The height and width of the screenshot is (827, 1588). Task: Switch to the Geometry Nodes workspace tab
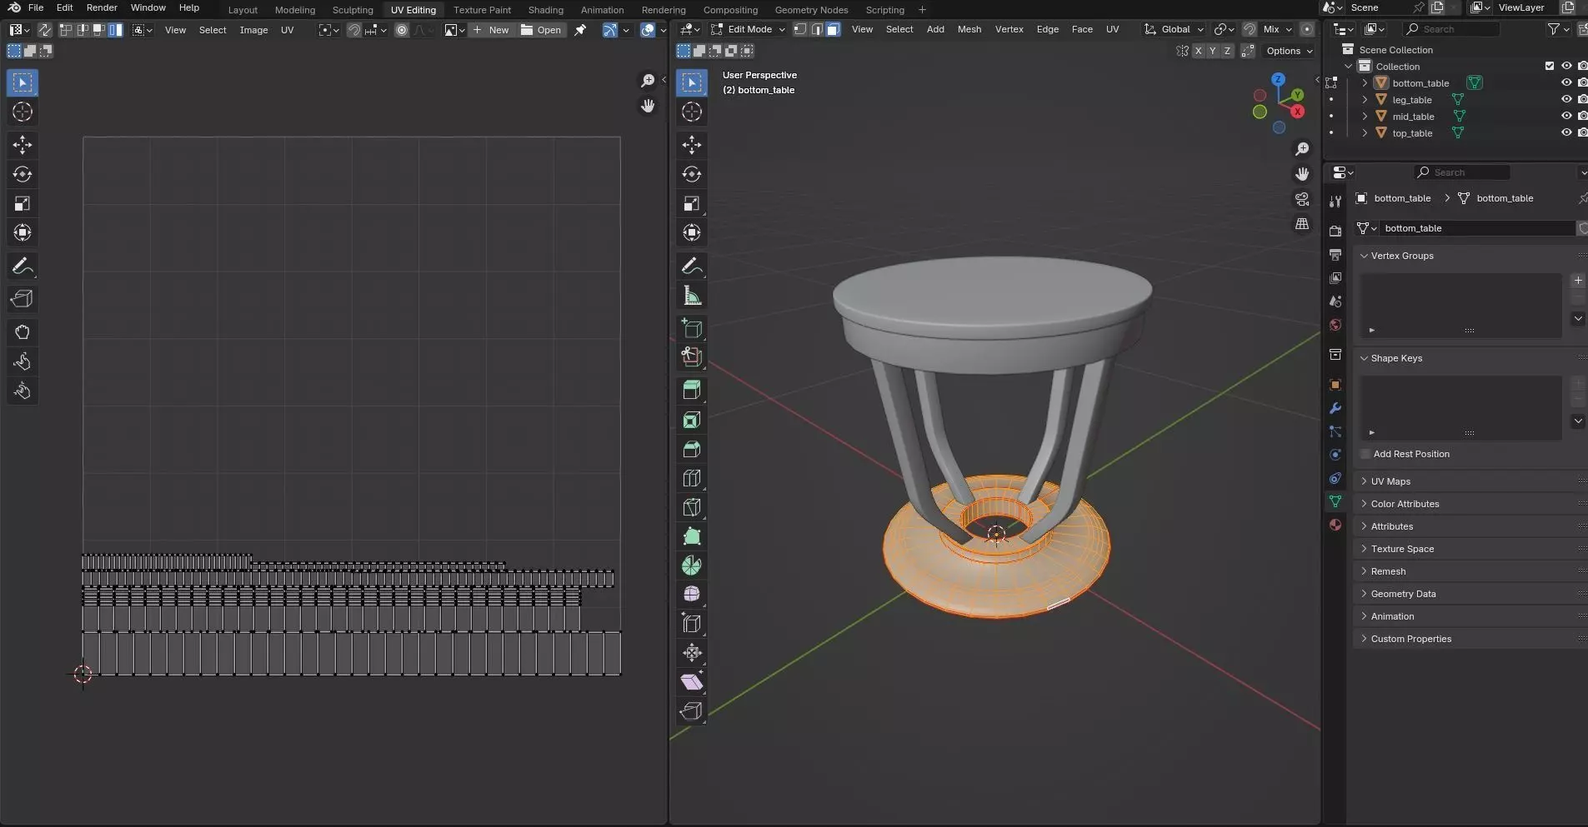tap(811, 10)
